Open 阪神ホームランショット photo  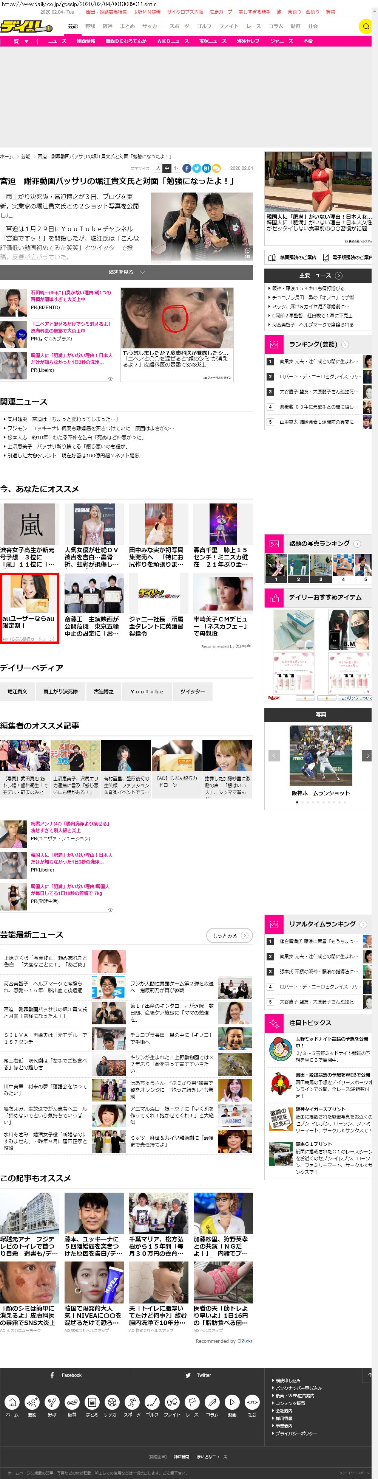point(321,756)
